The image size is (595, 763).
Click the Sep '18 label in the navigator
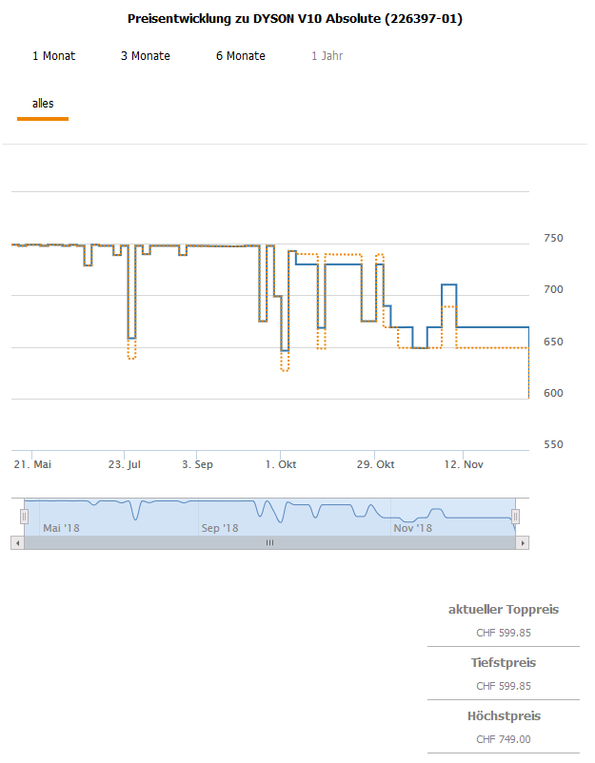[219, 527]
